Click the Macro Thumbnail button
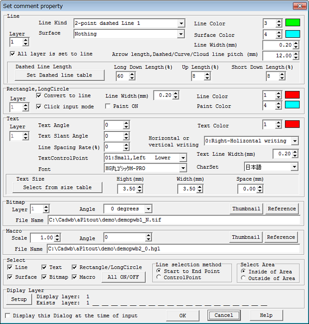Screen dimensions: 309x324 (246, 237)
